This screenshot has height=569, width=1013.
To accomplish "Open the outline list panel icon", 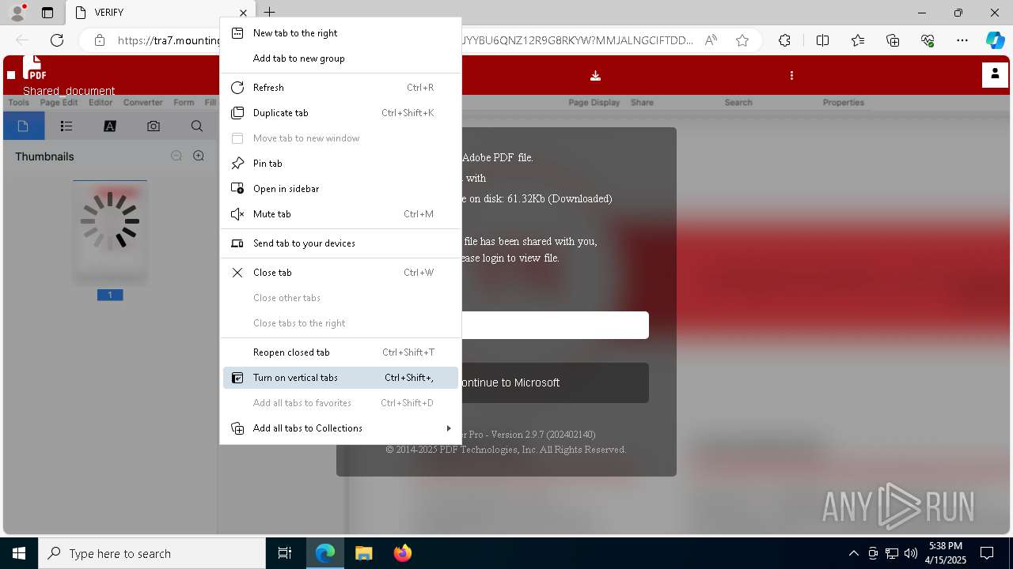I will tap(66, 126).
